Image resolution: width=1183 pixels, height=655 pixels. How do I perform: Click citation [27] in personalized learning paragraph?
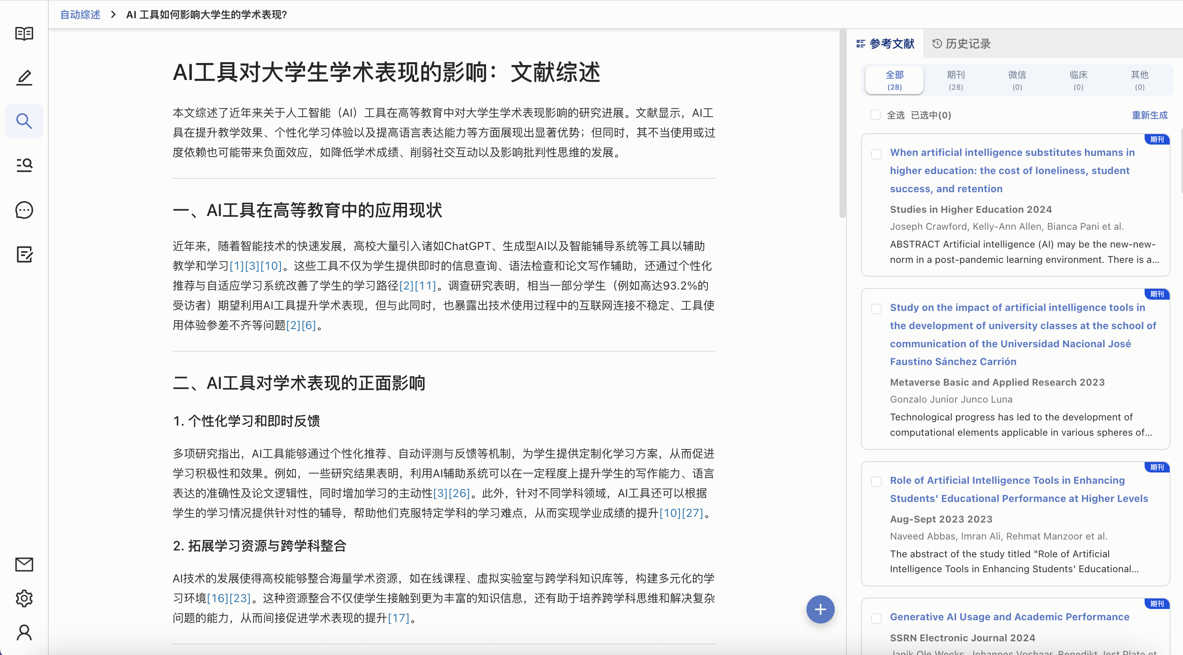coord(693,513)
